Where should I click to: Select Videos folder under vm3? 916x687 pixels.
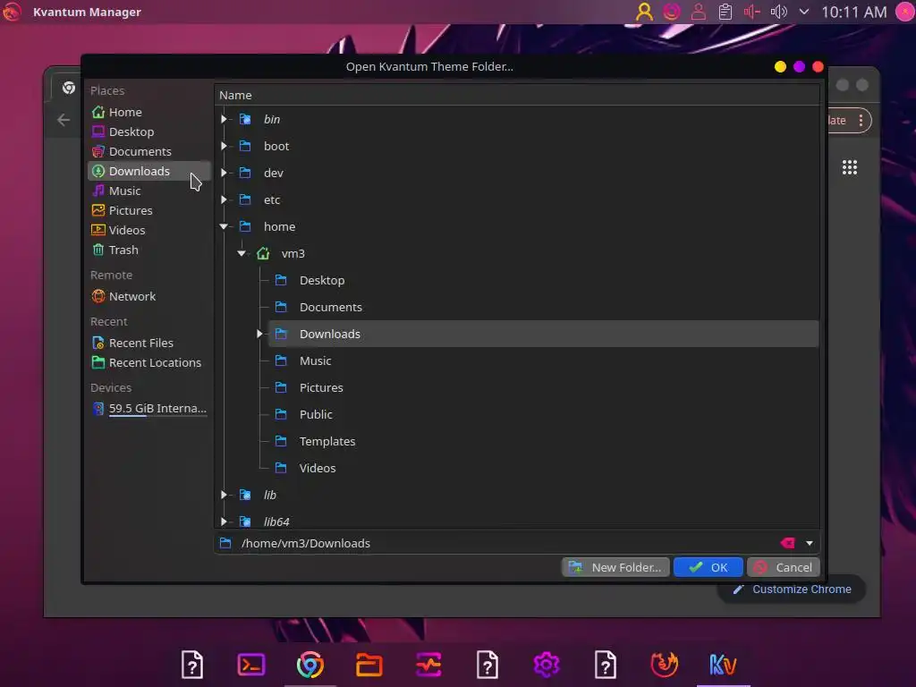click(x=318, y=469)
